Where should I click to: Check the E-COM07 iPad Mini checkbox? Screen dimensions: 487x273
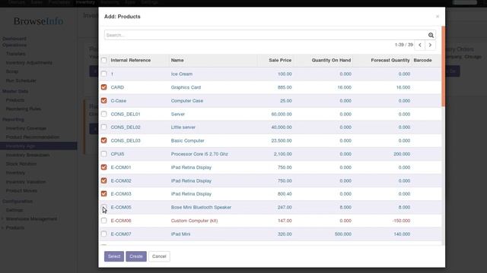pos(104,234)
